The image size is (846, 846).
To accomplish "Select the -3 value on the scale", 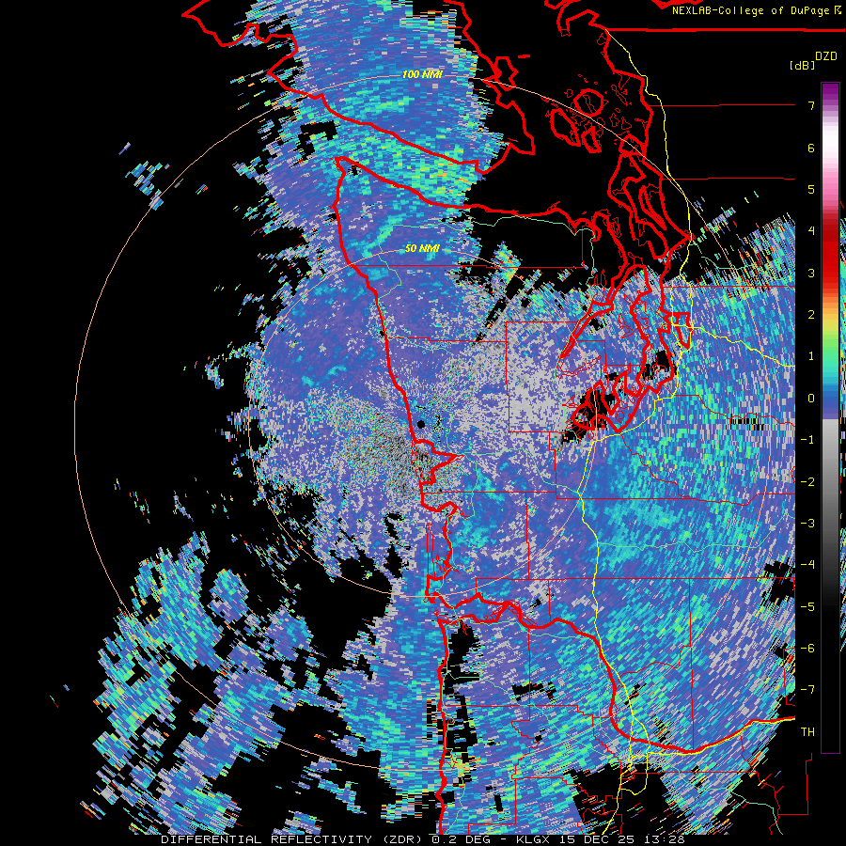I will click(x=807, y=524).
